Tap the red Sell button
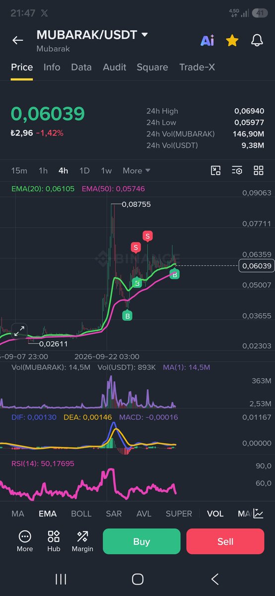Image resolution: width=275 pixels, height=596 pixels. click(225, 541)
